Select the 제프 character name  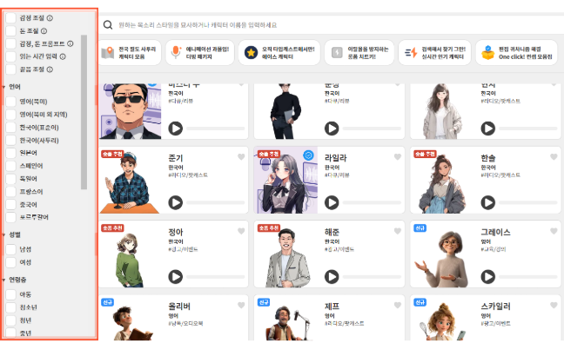click(x=332, y=306)
